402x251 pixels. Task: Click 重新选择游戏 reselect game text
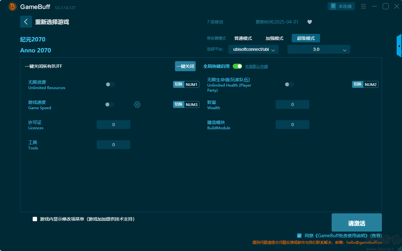click(52, 22)
